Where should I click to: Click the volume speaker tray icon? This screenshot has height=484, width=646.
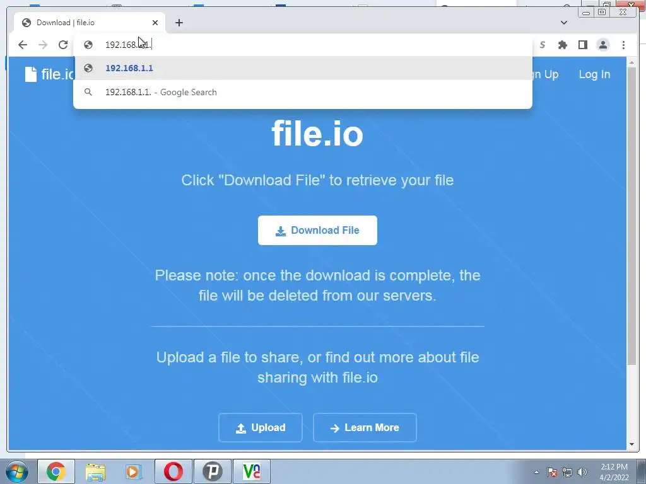tap(582, 472)
